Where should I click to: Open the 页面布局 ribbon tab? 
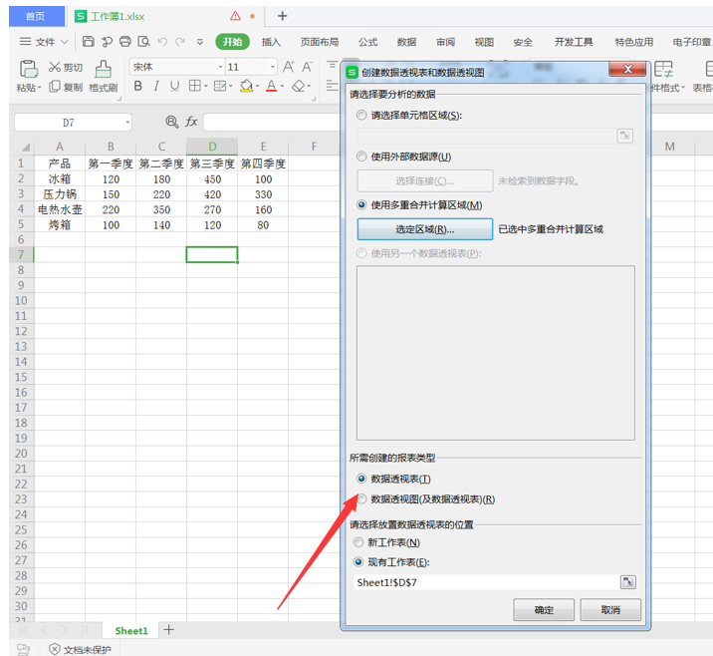[320, 42]
